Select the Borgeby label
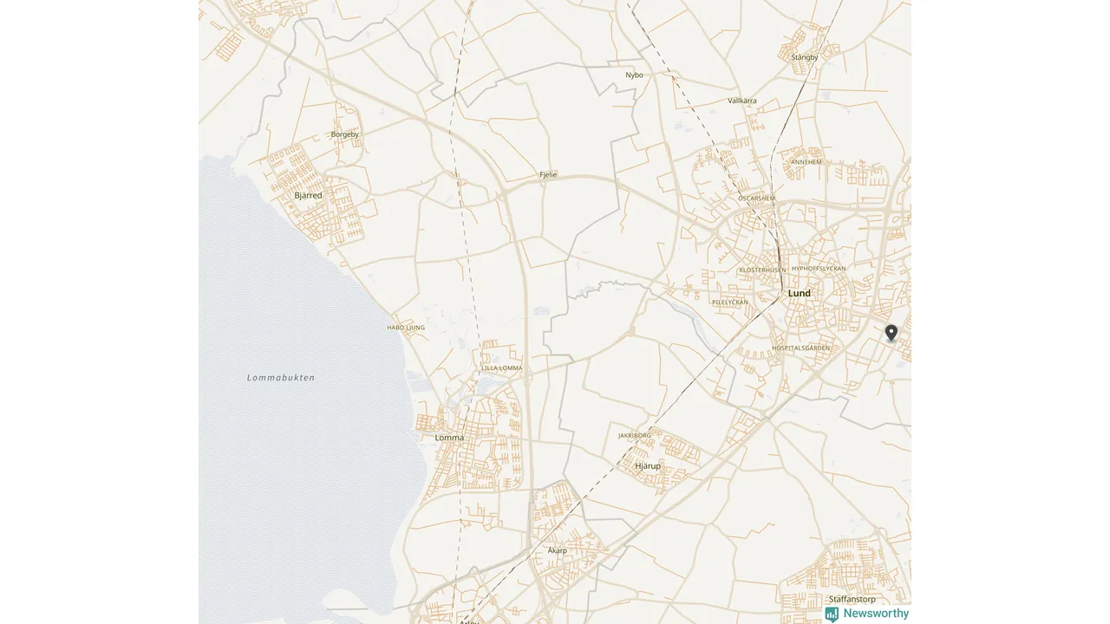The height and width of the screenshot is (624, 1110). point(344,134)
